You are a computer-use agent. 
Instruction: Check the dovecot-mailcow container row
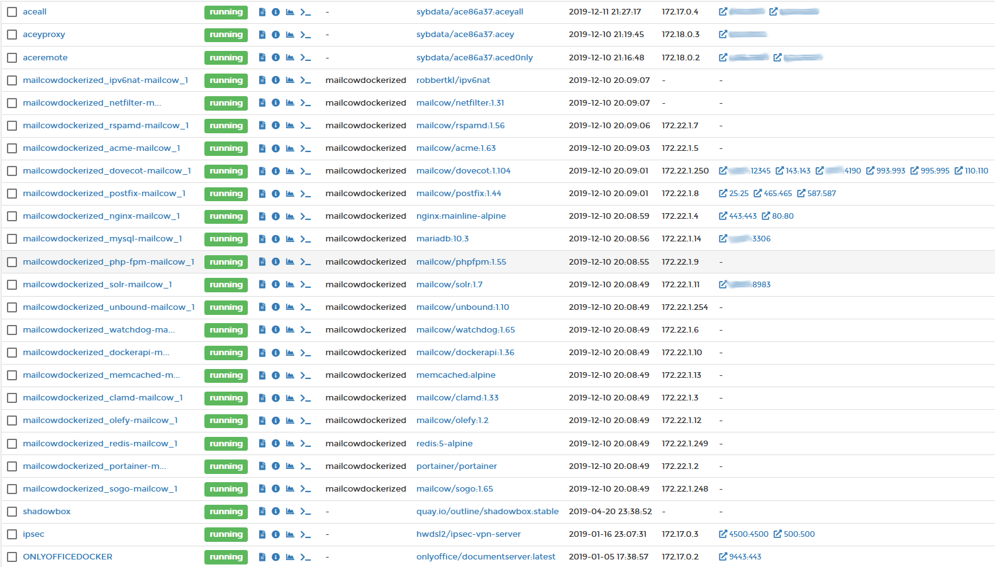pos(12,170)
